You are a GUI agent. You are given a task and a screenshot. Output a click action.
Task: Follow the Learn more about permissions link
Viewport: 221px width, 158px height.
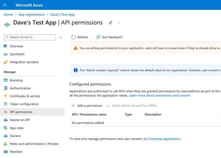tap(160, 96)
